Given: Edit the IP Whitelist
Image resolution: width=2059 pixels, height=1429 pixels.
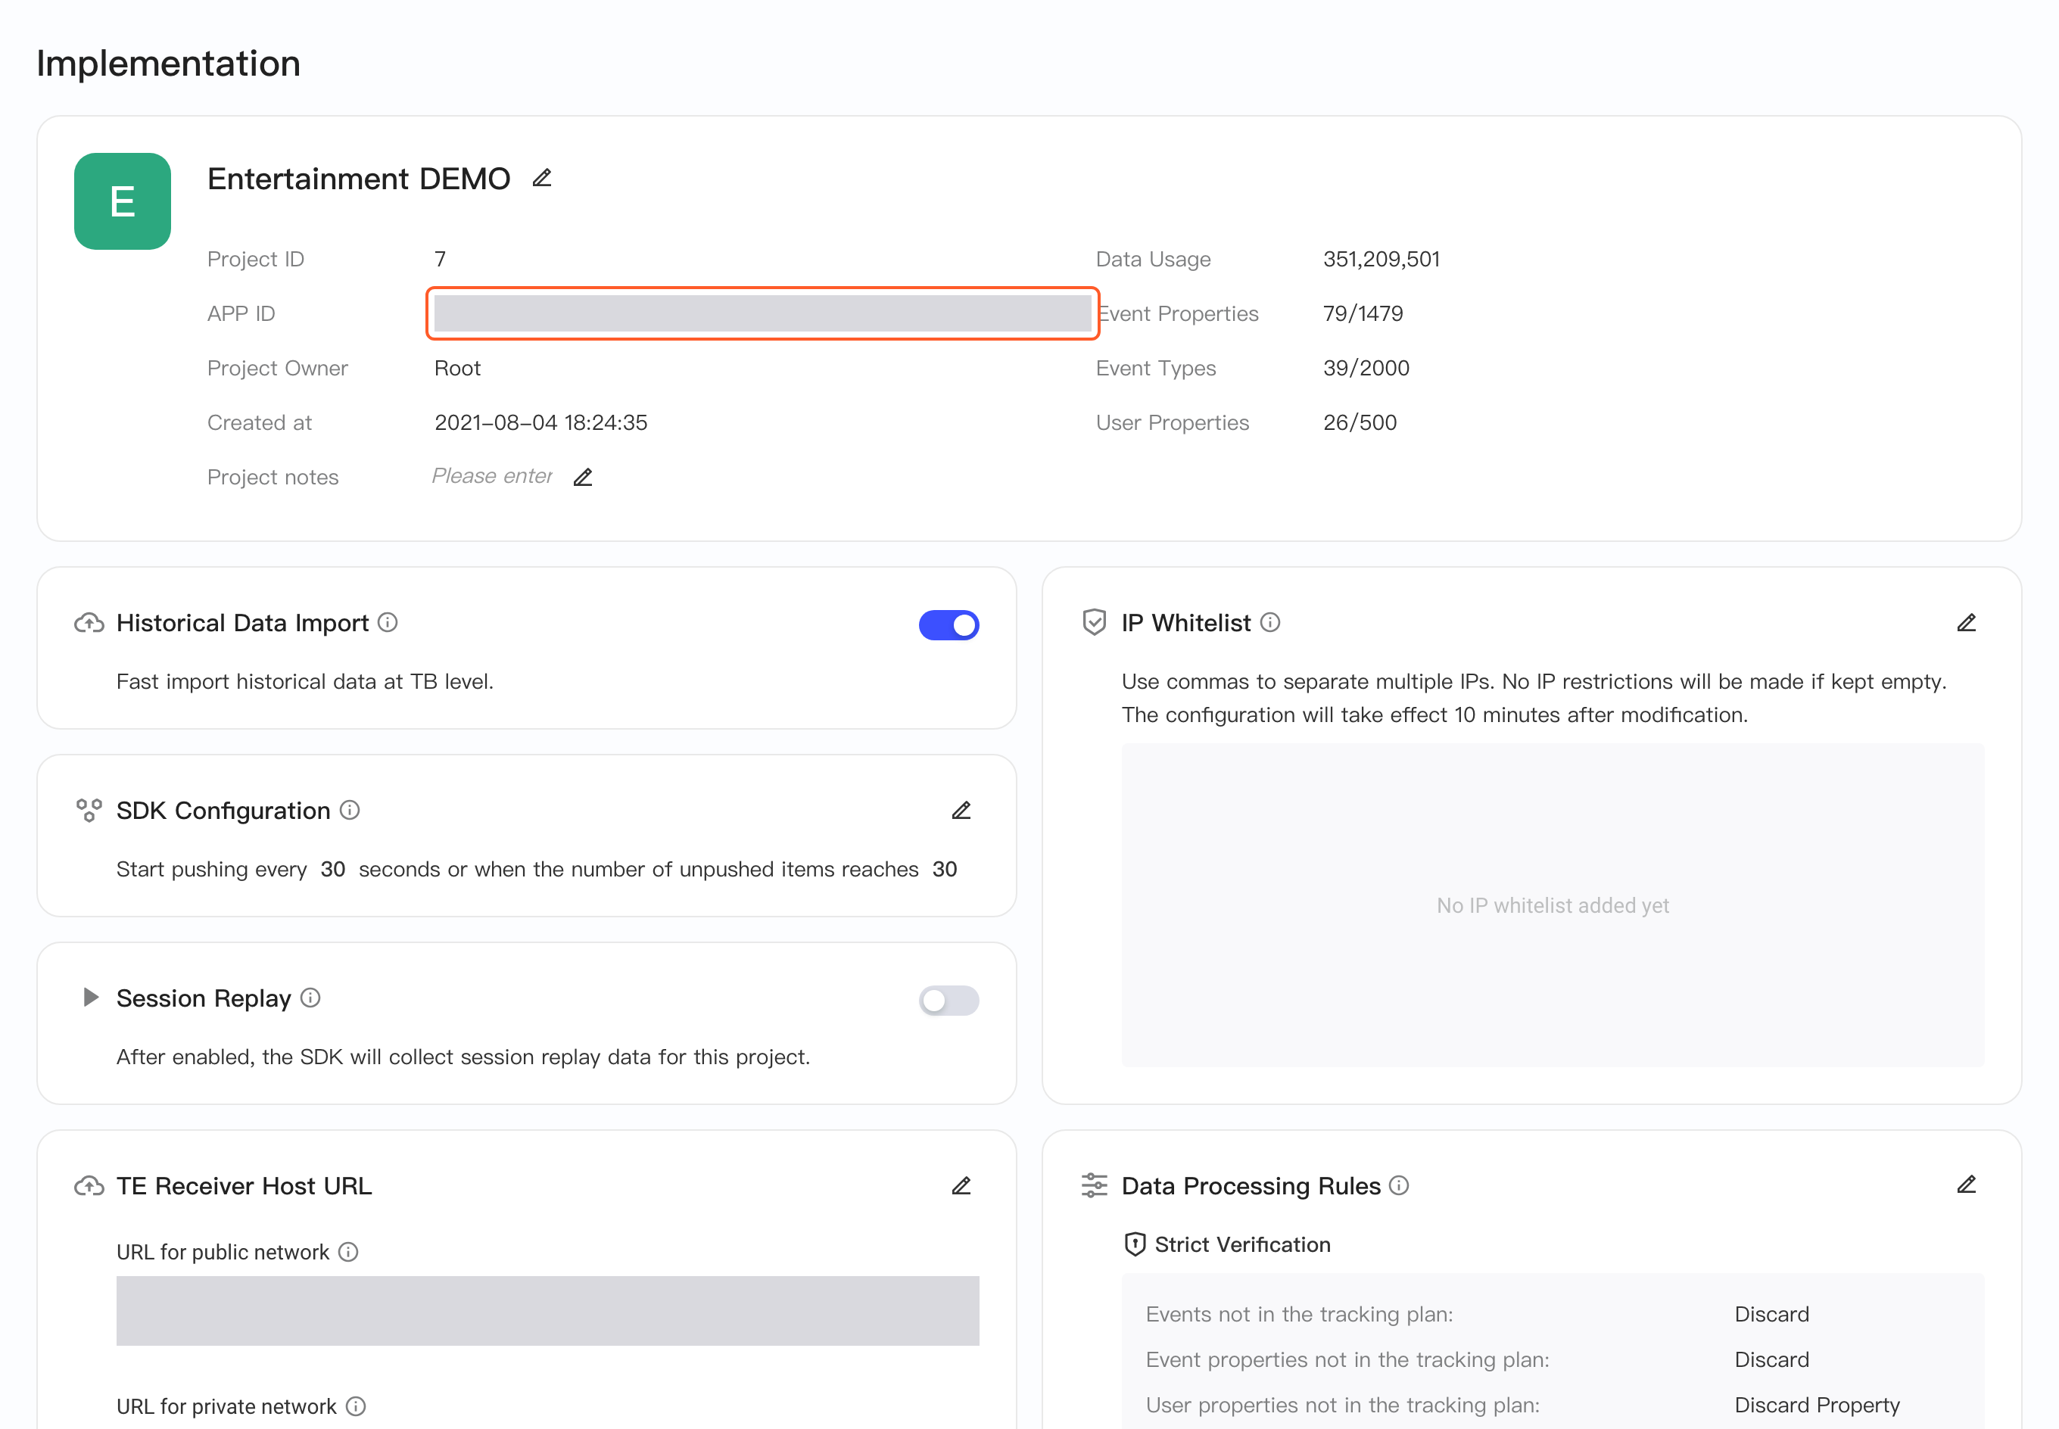Looking at the screenshot, I should tap(1966, 622).
